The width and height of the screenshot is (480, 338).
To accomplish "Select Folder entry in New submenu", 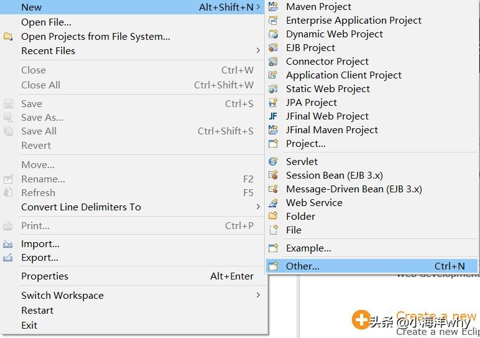I will (x=372, y=216).
